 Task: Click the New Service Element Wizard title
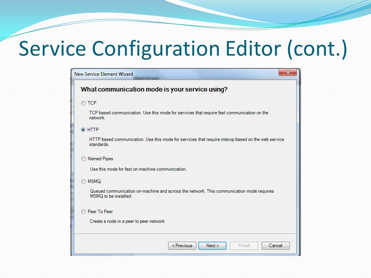coord(104,74)
